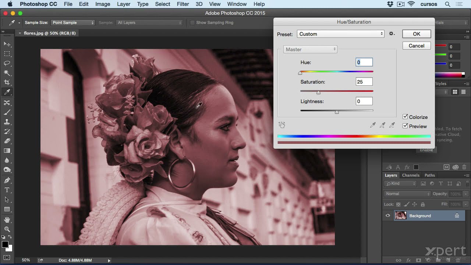471x265 pixels.
Task: Click the on-image adjustment hand icon
Action: (x=282, y=125)
